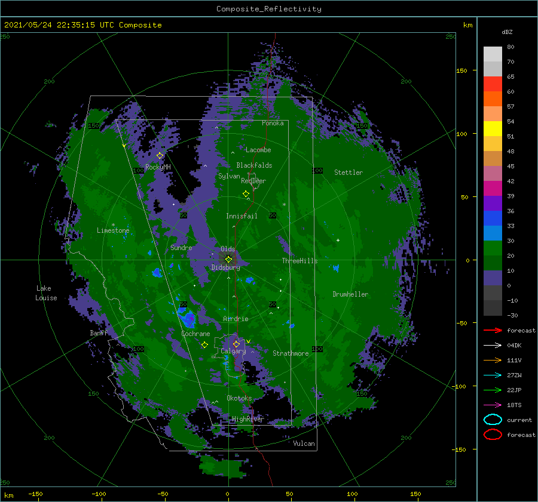Click the Sundre town label
The image size is (538, 502).
(x=181, y=247)
